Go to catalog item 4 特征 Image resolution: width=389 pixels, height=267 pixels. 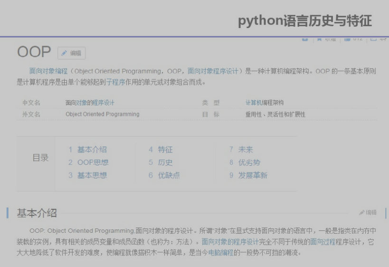tap(161, 149)
